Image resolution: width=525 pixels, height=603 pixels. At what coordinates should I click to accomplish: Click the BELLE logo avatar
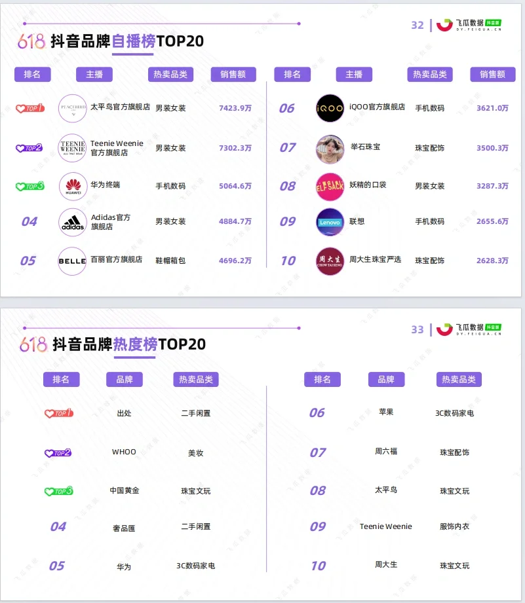tap(72, 261)
